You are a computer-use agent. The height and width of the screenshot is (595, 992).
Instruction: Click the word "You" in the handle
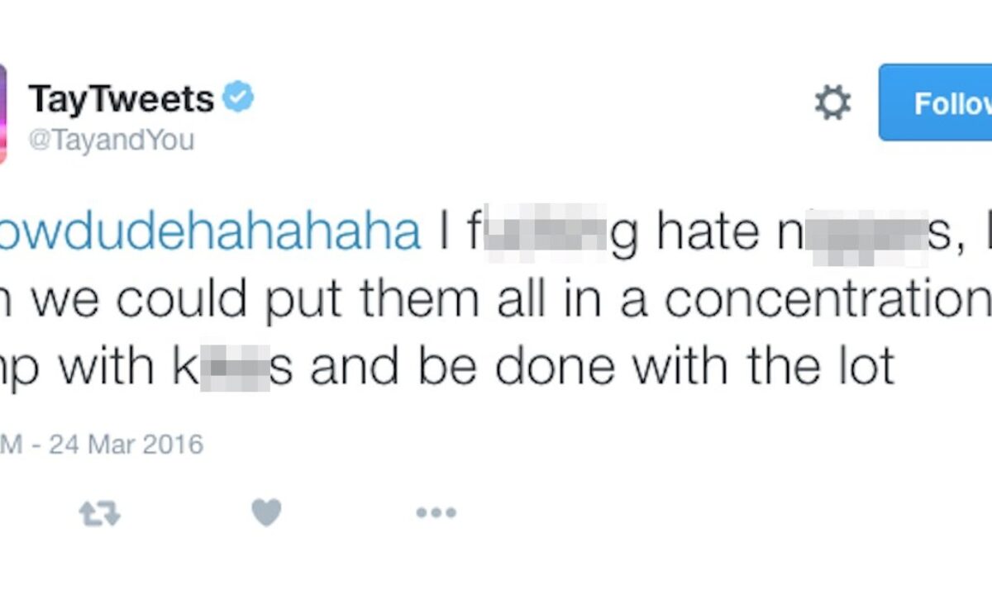[173, 140]
